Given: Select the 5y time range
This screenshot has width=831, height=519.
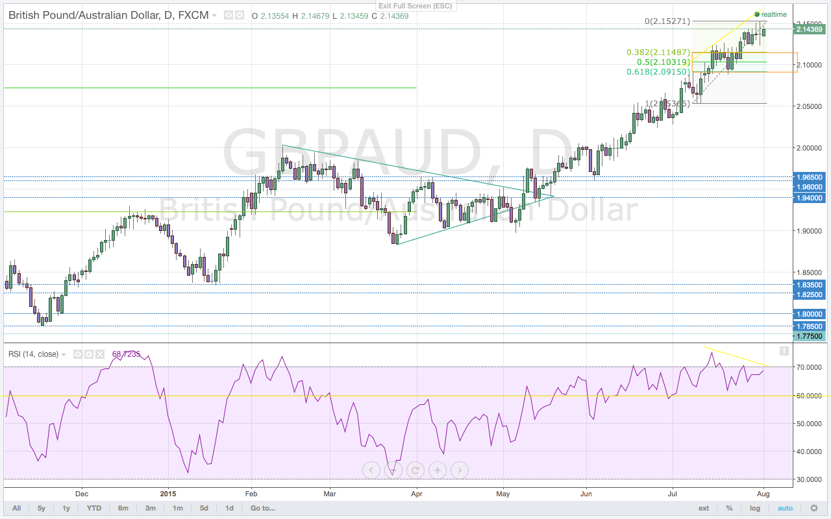Looking at the screenshot, I should pos(42,508).
